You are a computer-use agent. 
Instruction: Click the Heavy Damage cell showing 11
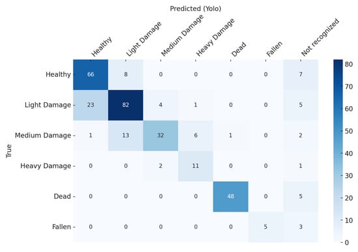tap(195, 166)
